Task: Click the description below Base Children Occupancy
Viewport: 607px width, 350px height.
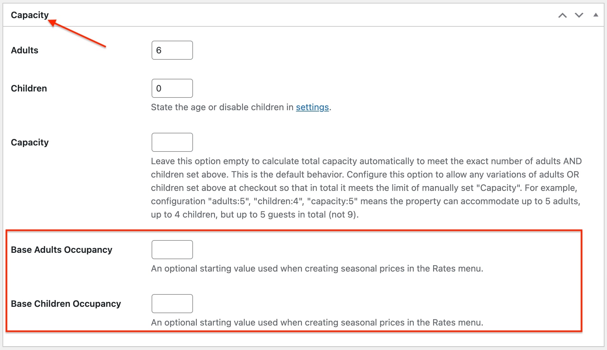Action: coord(317,323)
